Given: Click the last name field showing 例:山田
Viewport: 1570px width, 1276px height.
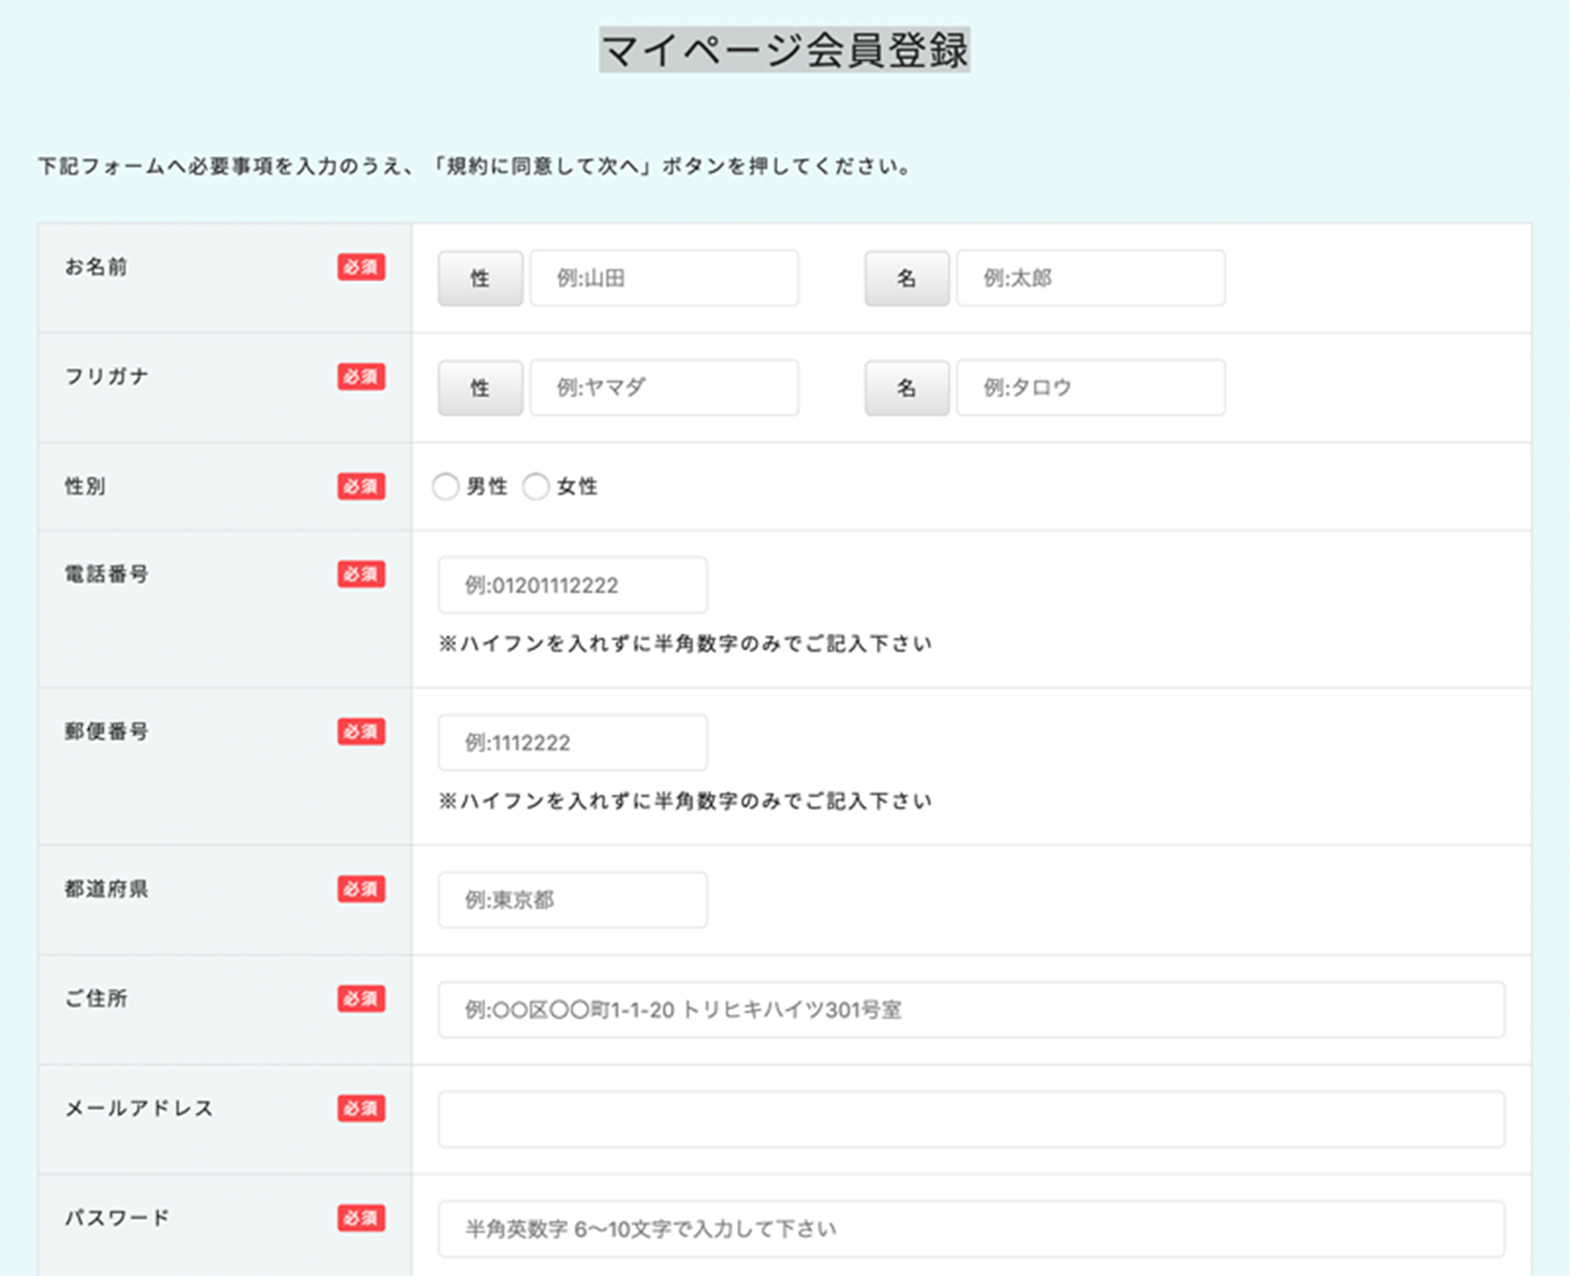Looking at the screenshot, I should coord(663,278).
